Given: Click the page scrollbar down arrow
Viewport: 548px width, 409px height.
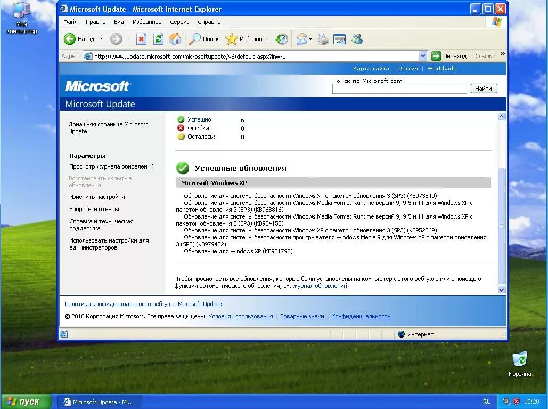Looking at the screenshot, I should click(x=502, y=290).
